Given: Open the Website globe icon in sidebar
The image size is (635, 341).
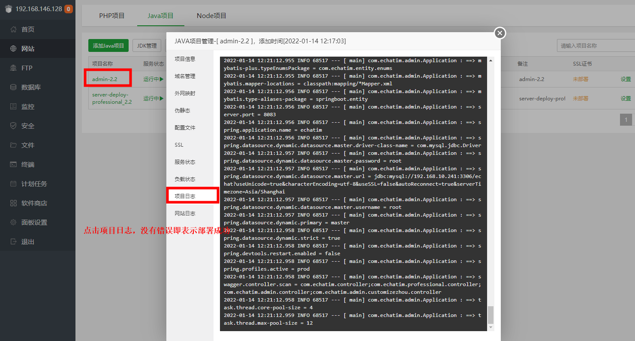Looking at the screenshot, I should coord(13,49).
